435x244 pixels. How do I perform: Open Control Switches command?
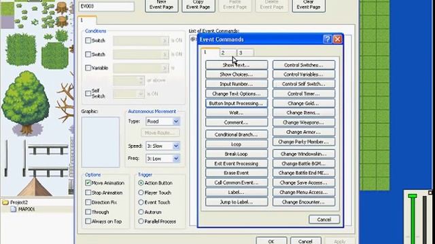tap(304, 65)
